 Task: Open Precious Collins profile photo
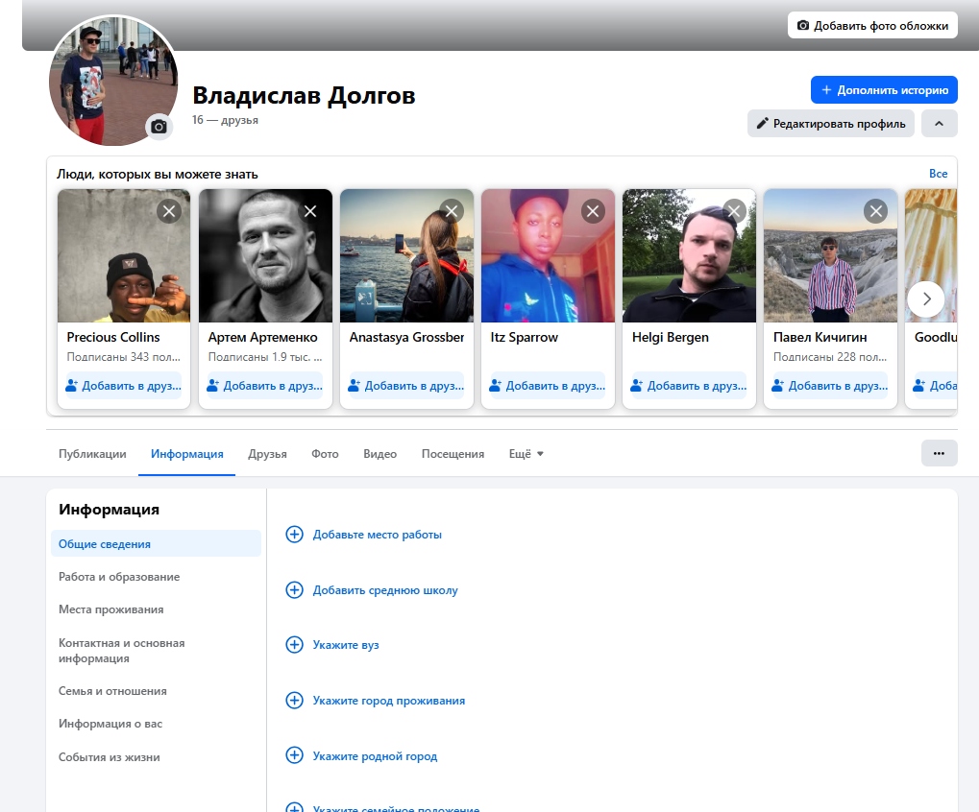pyautogui.click(x=124, y=255)
